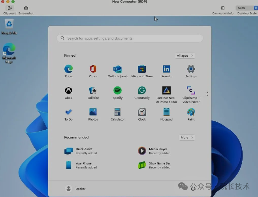Image resolution: width=258 pixels, height=197 pixels.
Task: Expand All apps list
Action: click(x=185, y=55)
